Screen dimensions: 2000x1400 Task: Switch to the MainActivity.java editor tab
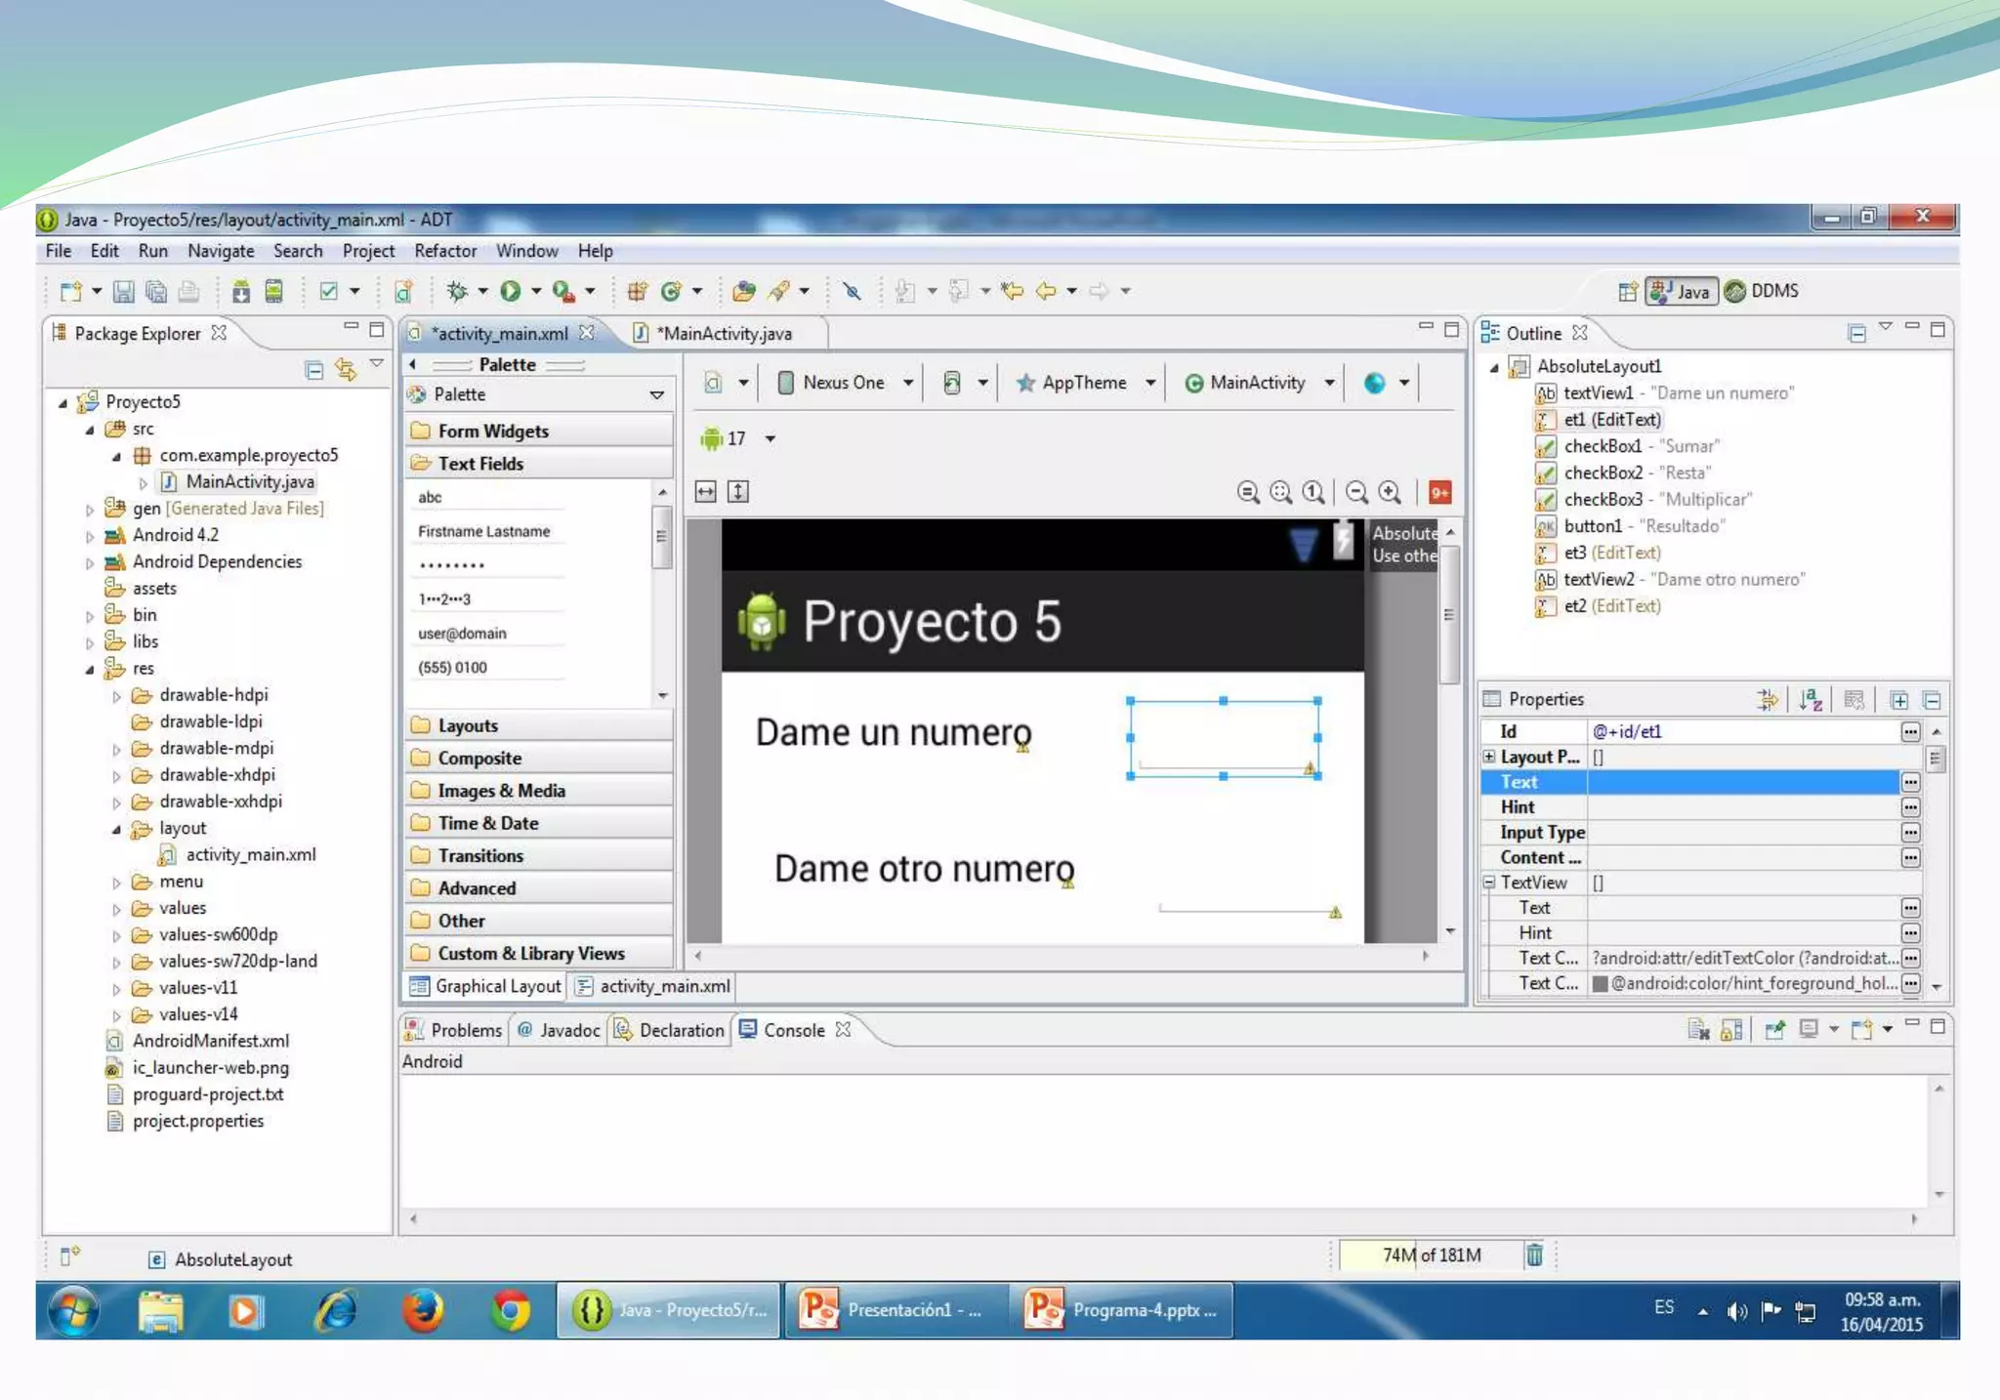coord(724,334)
